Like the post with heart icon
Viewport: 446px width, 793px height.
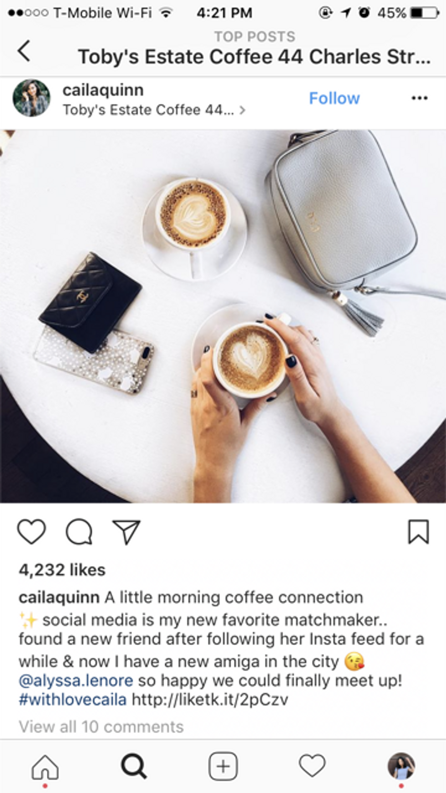pyautogui.click(x=31, y=532)
